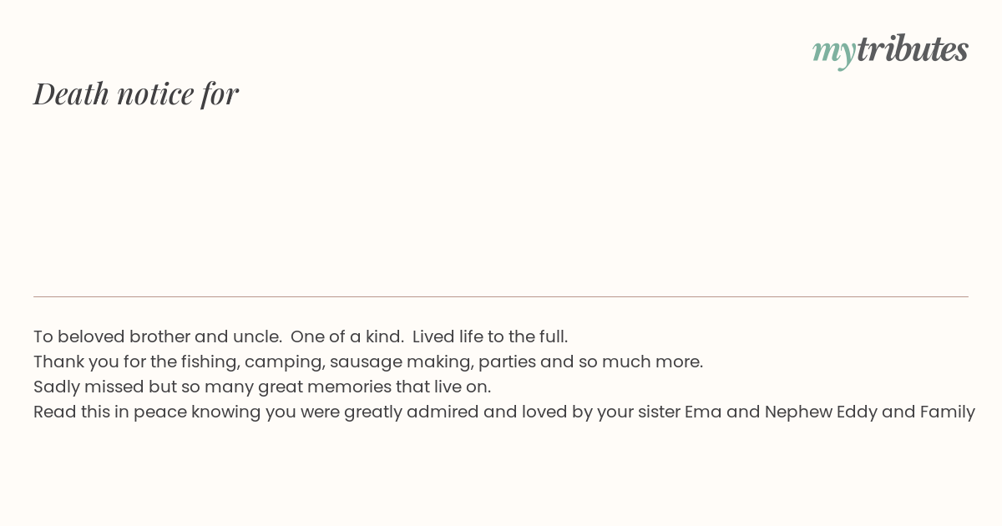Click the line starting "Read this in peace"
The image size is (1002, 526).
point(504,412)
